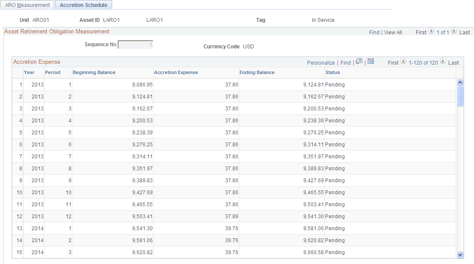Click the grid vertical scrollbar thumb
Viewport: 474px width, 264px height.
pos(460,96)
